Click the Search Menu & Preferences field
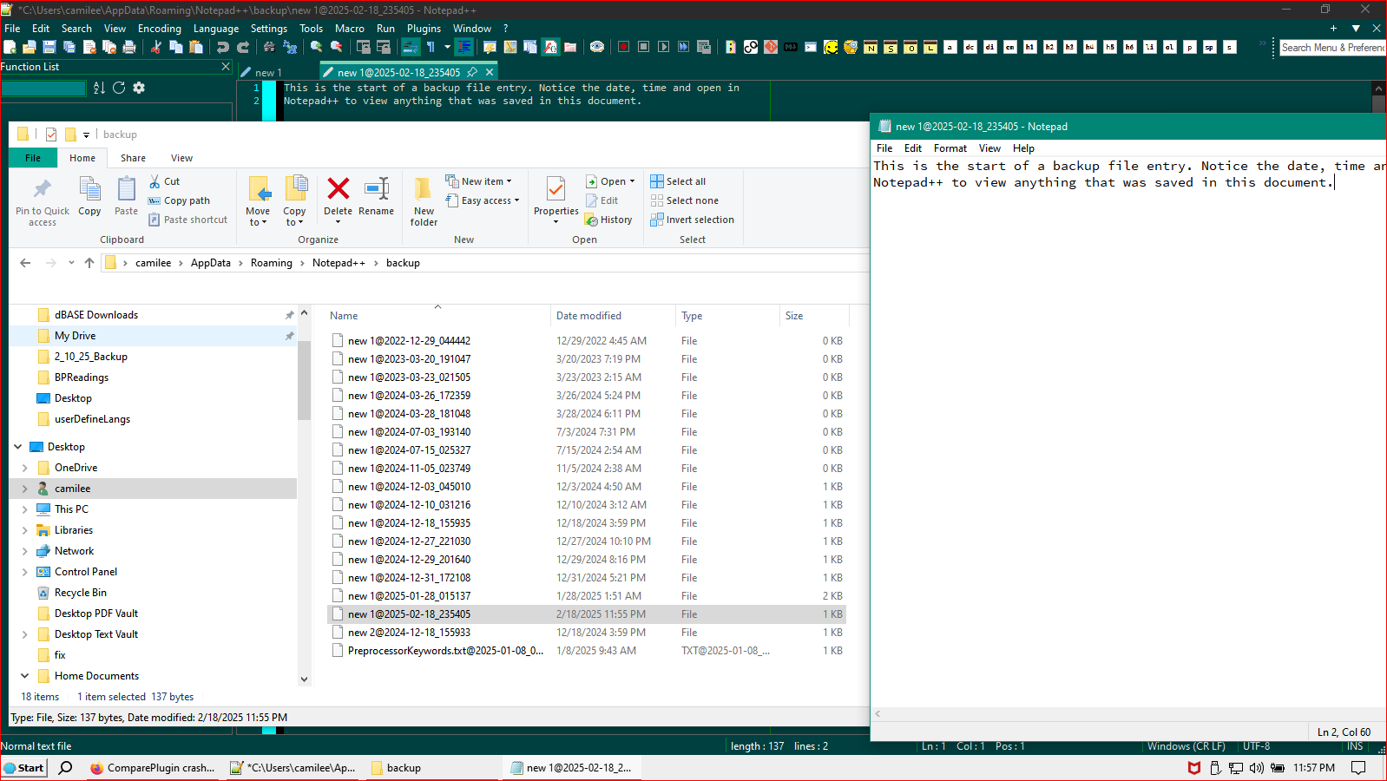Viewport: 1387px width, 781px height. [1332, 48]
